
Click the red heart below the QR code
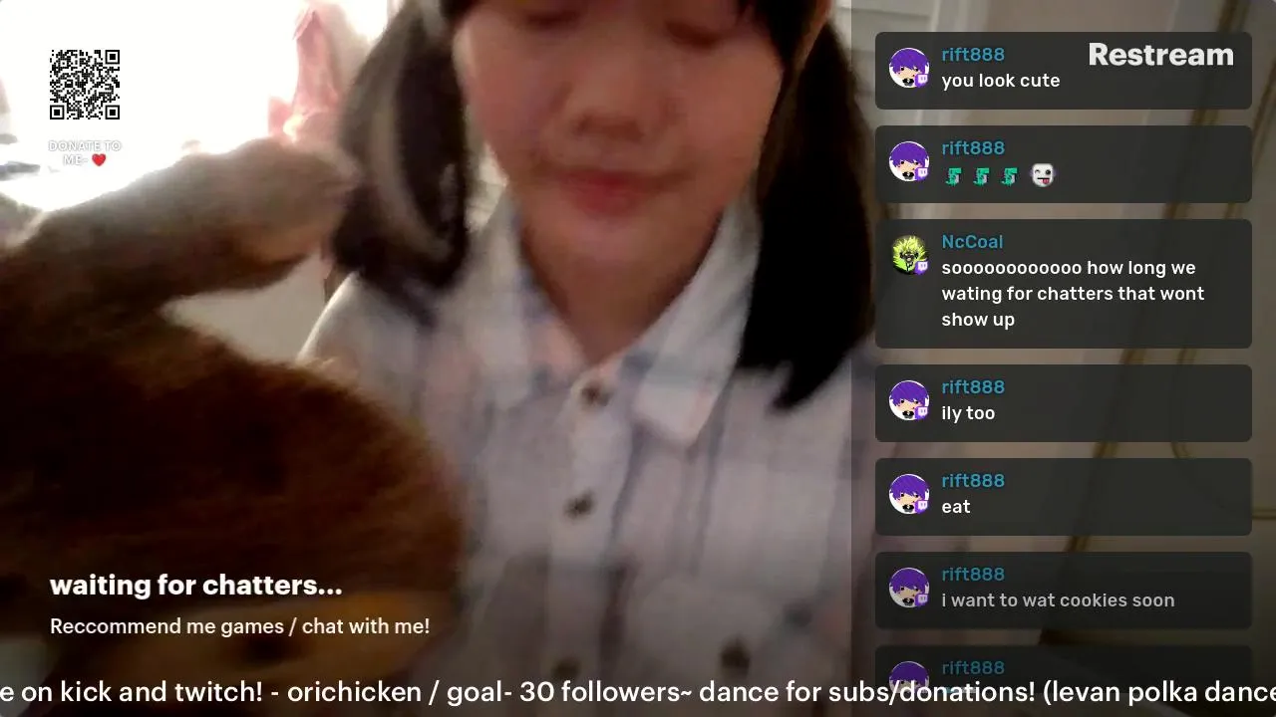[x=99, y=159]
